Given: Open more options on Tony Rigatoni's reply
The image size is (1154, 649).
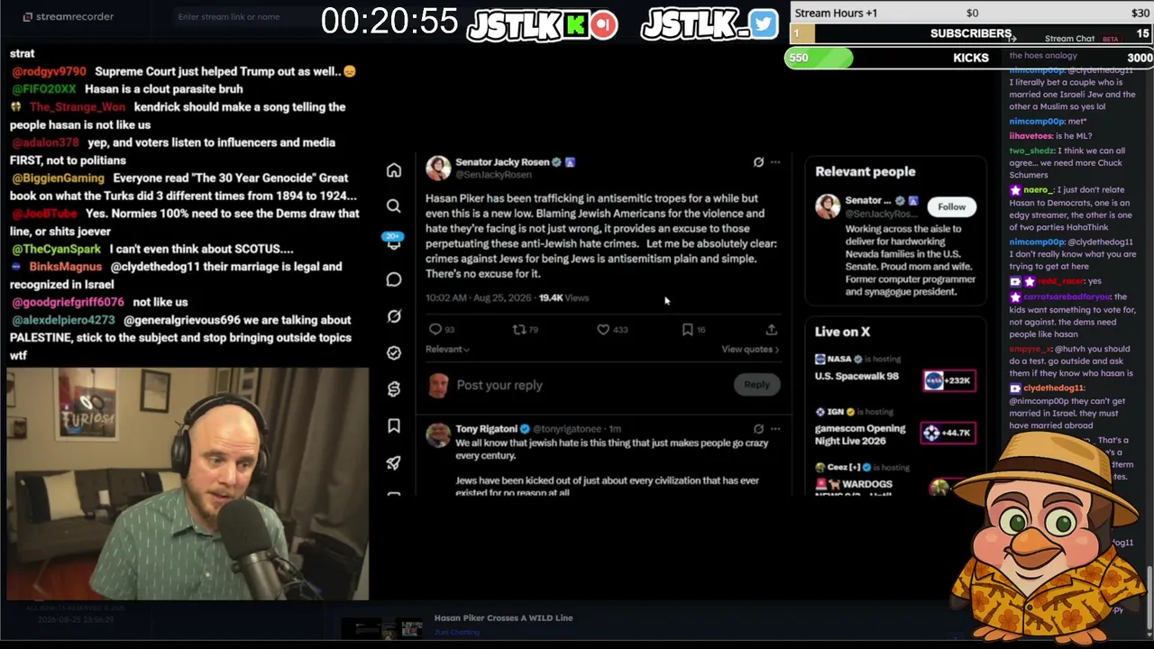Looking at the screenshot, I should pyautogui.click(x=775, y=429).
